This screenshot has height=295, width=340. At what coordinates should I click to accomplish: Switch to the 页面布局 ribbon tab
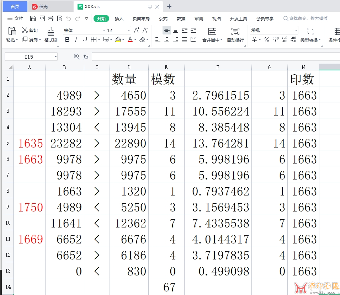point(141,18)
